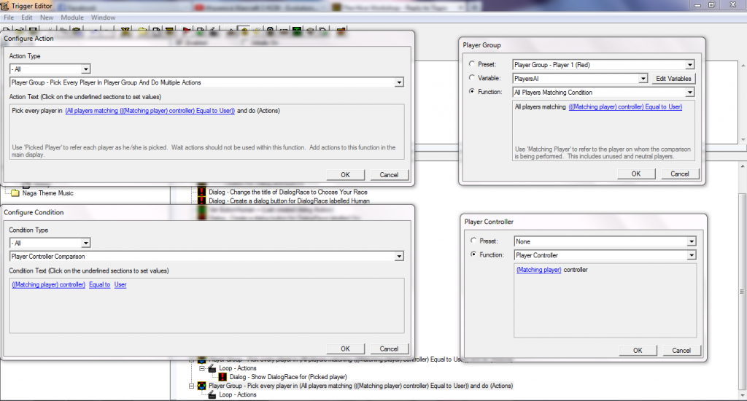Open the Edit menu
747x401 pixels.
pos(27,17)
